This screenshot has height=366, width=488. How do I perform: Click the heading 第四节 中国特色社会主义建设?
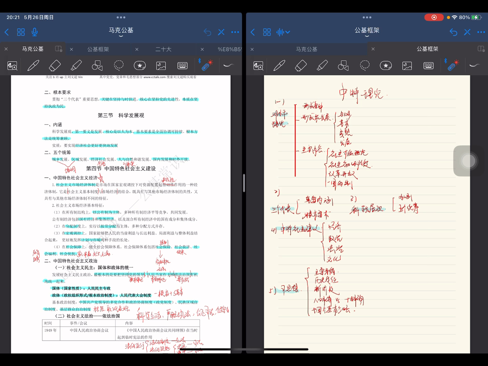(121, 168)
